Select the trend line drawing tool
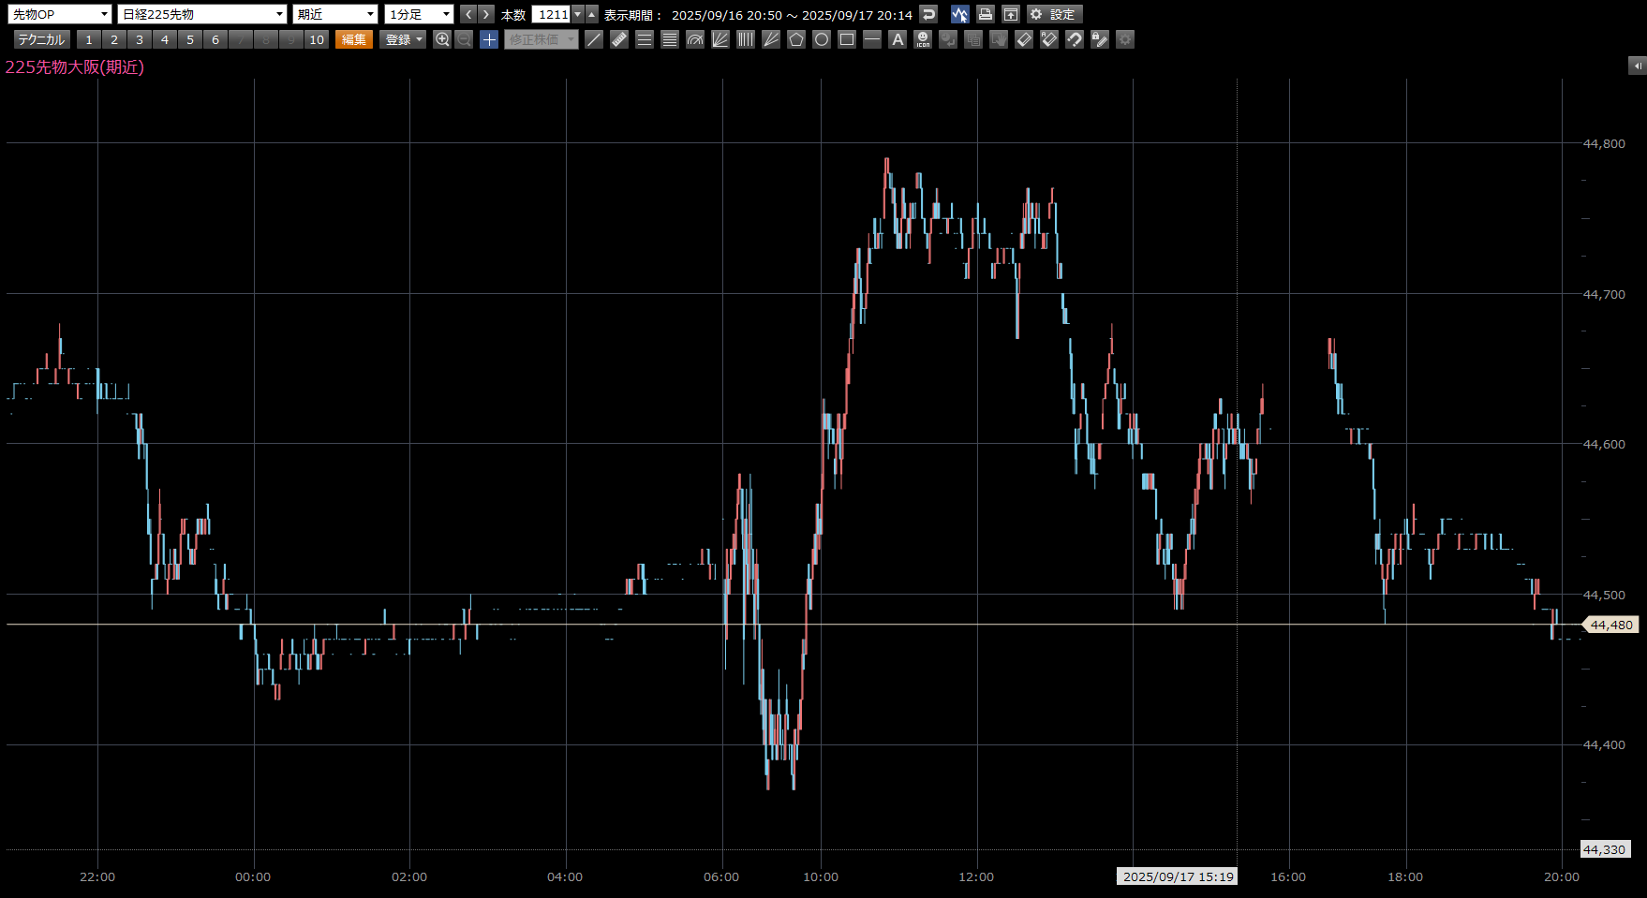The height and width of the screenshot is (898, 1647). coord(594,39)
